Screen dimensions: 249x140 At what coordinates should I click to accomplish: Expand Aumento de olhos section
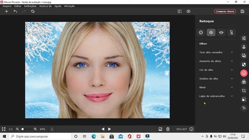(x=216, y=61)
